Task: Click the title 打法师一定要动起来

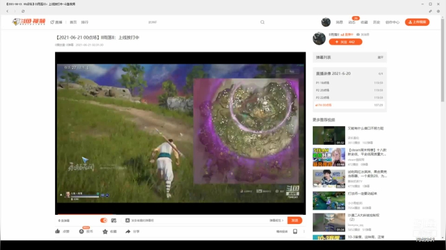Action: tap(362, 194)
